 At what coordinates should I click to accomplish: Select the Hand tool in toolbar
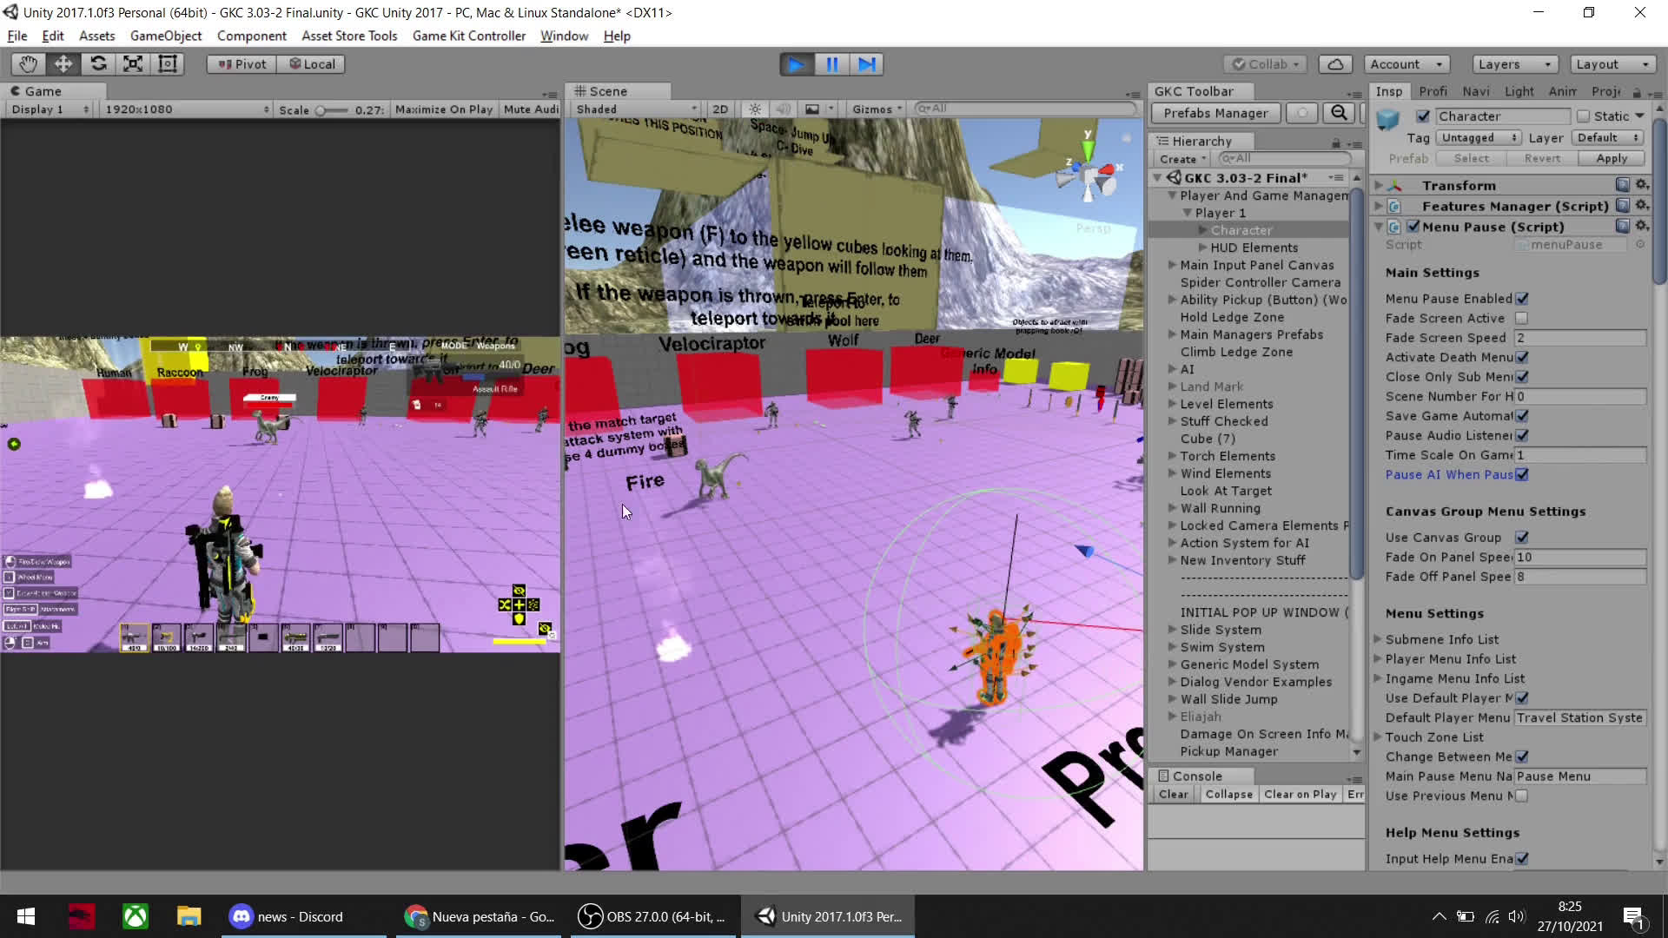pyautogui.click(x=28, y=63)
